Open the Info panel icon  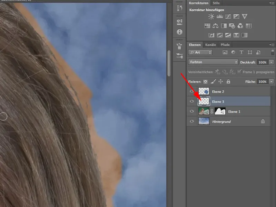tap(179, 32)
